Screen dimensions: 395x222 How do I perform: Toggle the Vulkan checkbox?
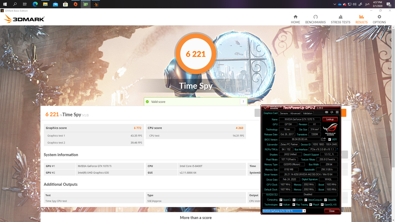point(281,205)
